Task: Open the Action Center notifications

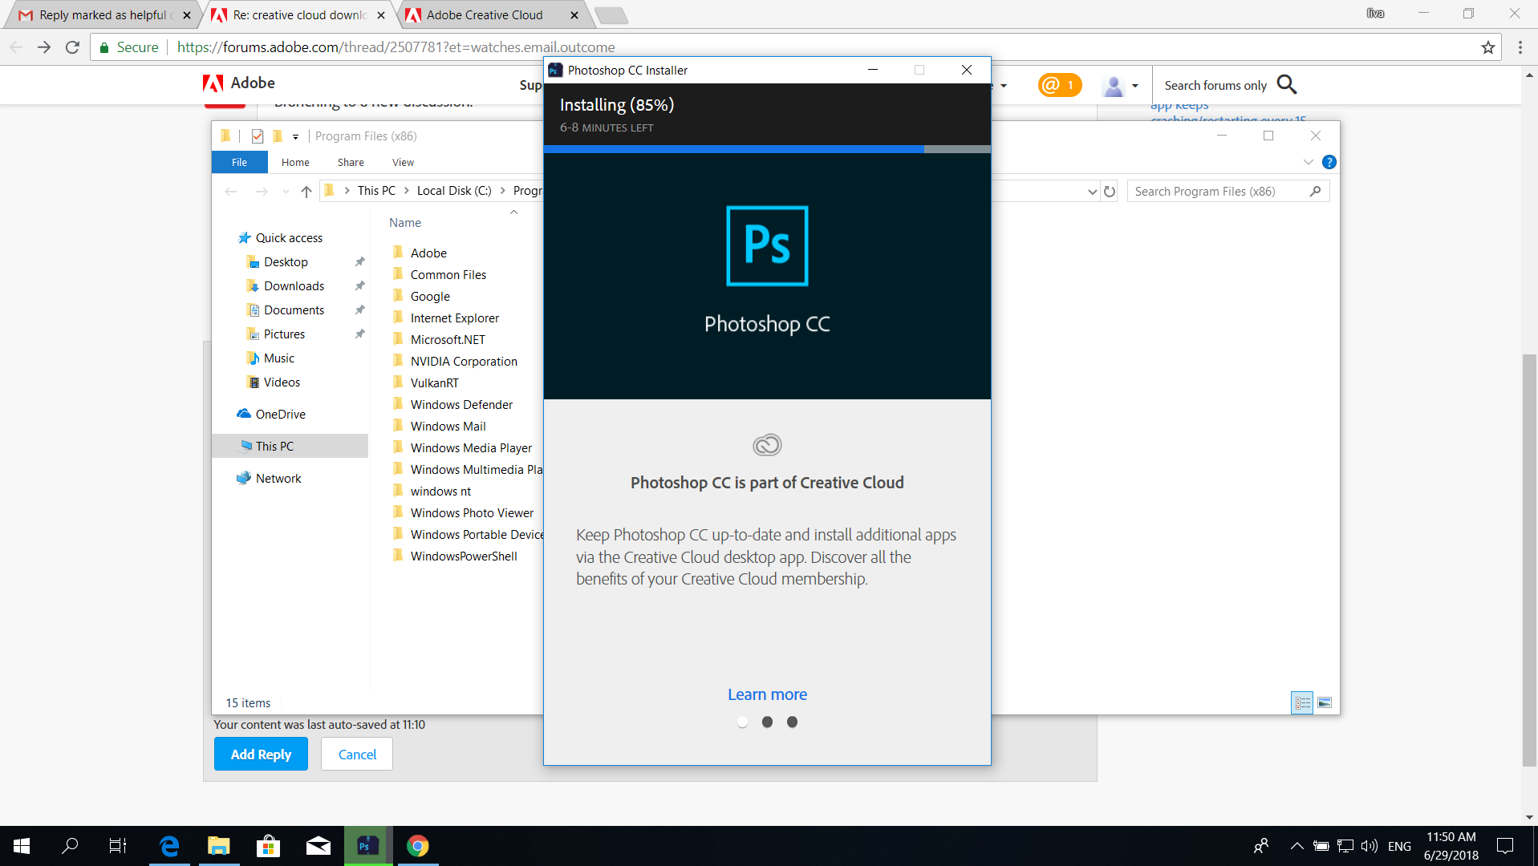Action: pyautogui.click(x=1505, y=846)
